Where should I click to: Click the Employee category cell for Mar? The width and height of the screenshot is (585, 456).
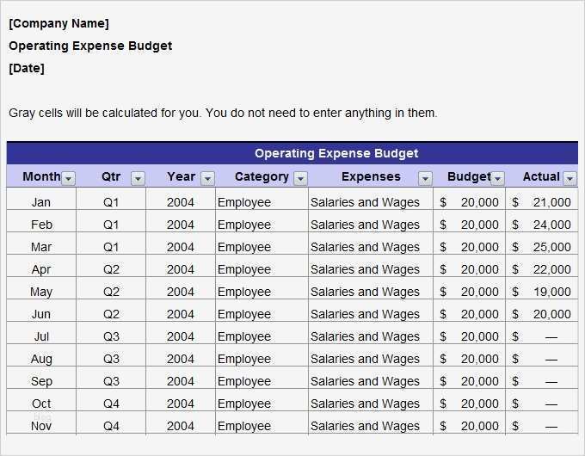click(x=244, y=247)
